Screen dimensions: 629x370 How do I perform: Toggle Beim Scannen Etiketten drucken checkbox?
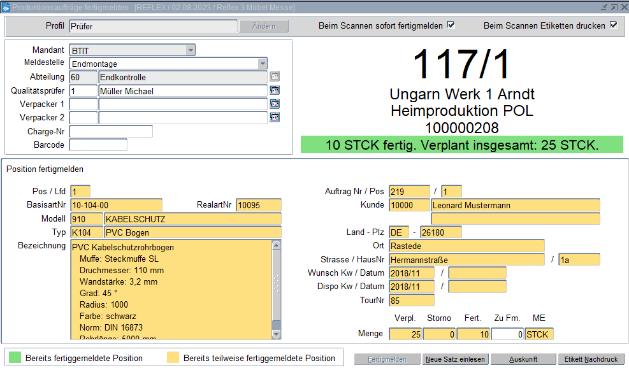614,25
